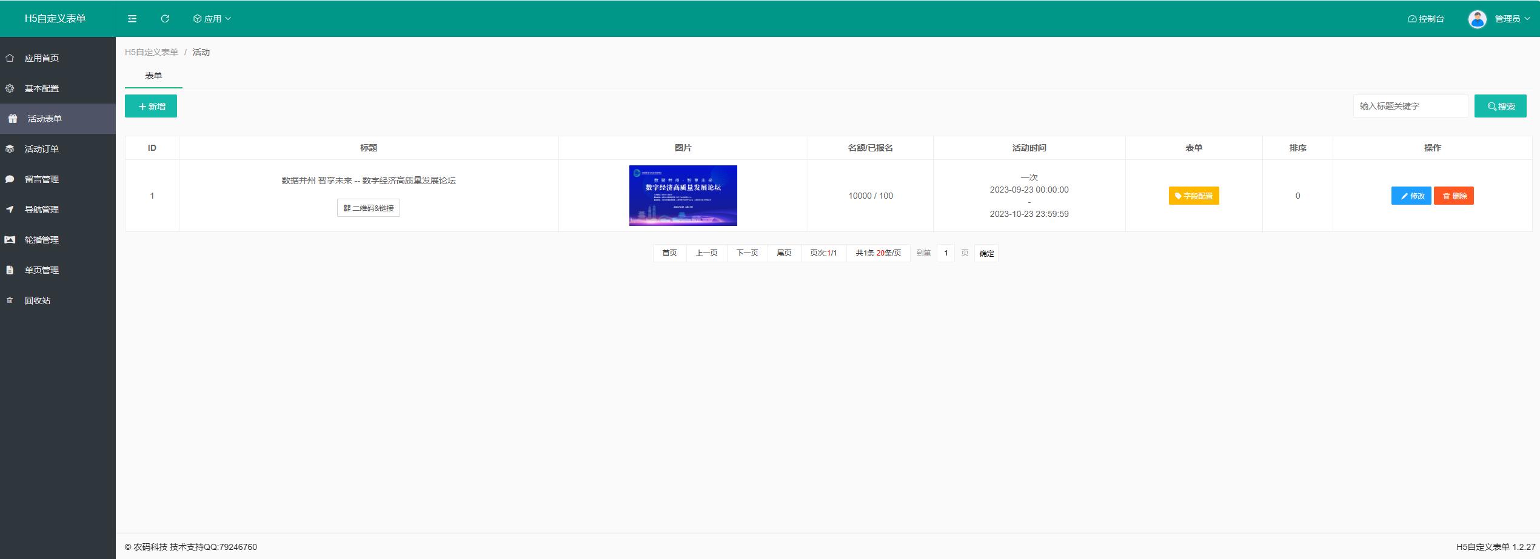The width and height of the screenshot is (1540, 559).
Task: Open the 应用首页 page from sidebar
Action: tap(41, 58)
